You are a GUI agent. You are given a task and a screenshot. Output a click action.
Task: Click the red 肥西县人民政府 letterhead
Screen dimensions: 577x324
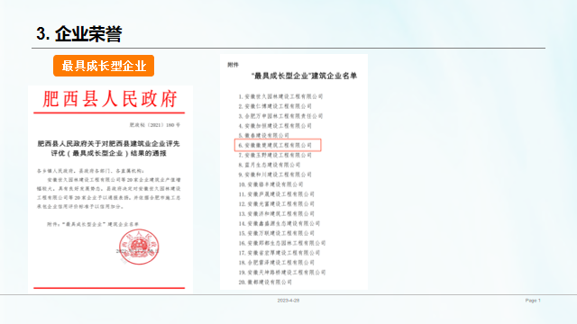[x=110, y=99]
